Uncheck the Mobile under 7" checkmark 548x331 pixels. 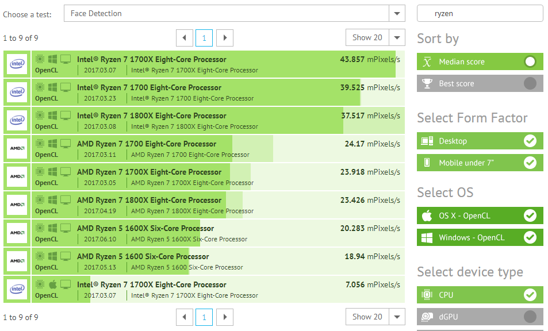tap(530, 163)
